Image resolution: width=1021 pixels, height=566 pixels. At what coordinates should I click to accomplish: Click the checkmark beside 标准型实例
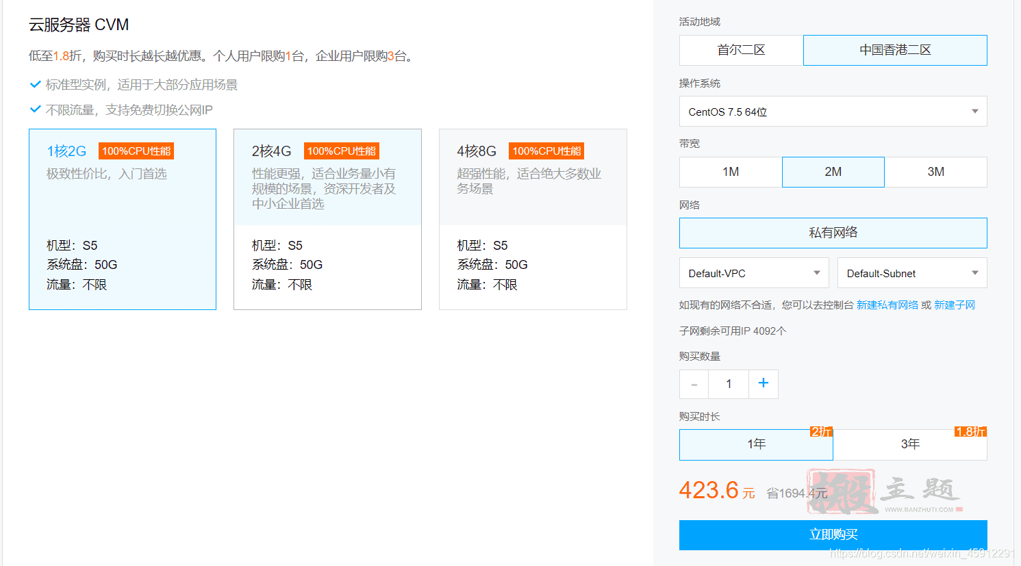[x=36, y=84]
